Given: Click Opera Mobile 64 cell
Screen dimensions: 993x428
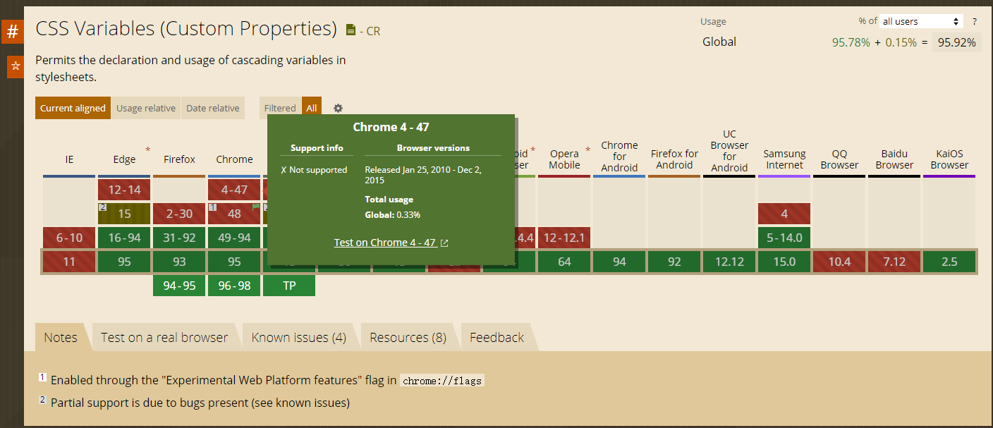Looking at the screenshot, I should (564, 262).
